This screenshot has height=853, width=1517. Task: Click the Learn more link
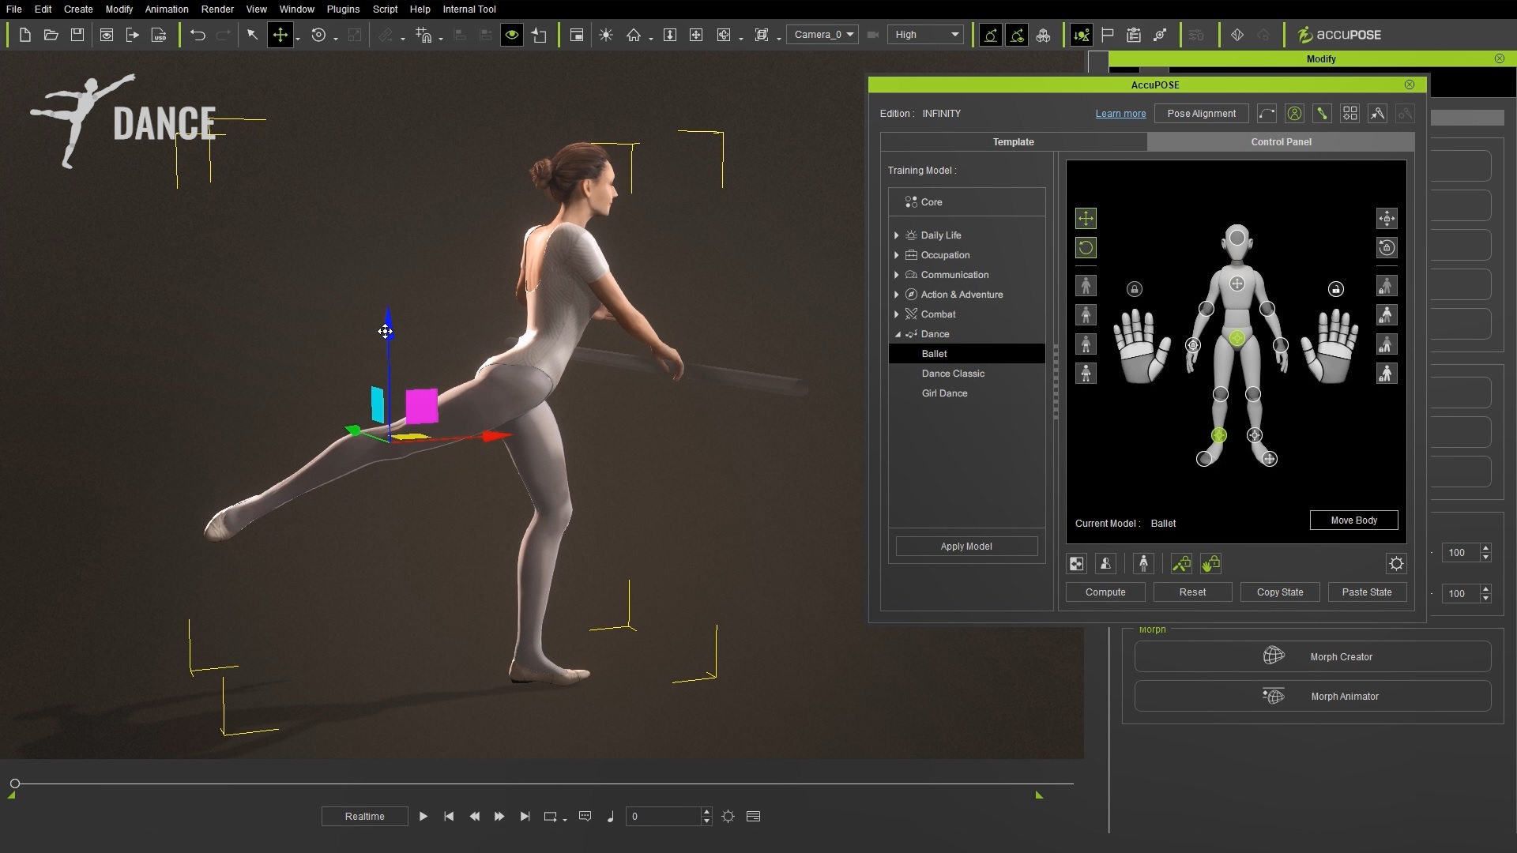1120,114
